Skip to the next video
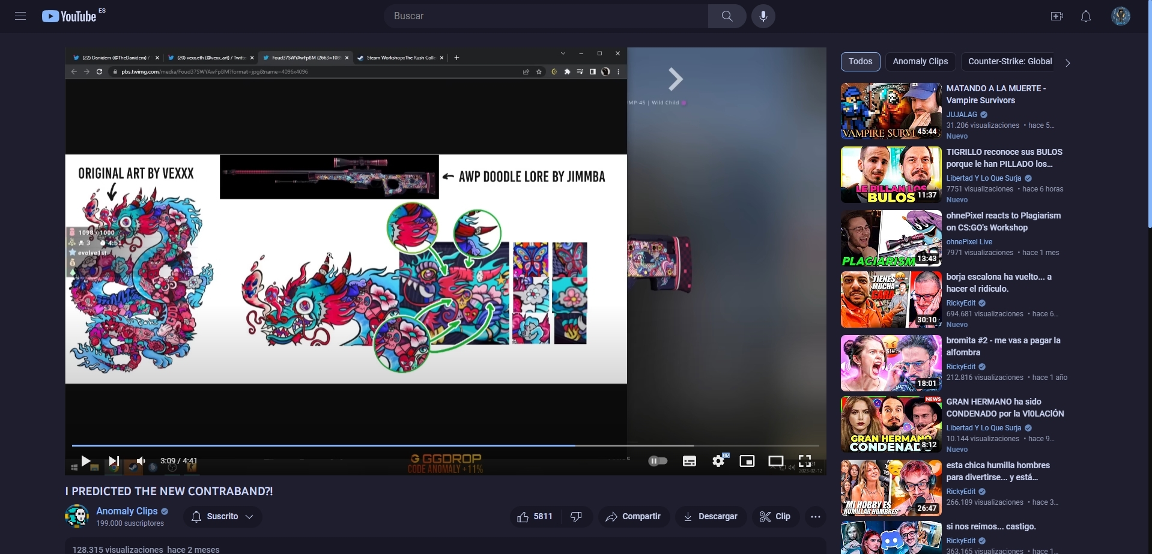 (x=114, y=461)
